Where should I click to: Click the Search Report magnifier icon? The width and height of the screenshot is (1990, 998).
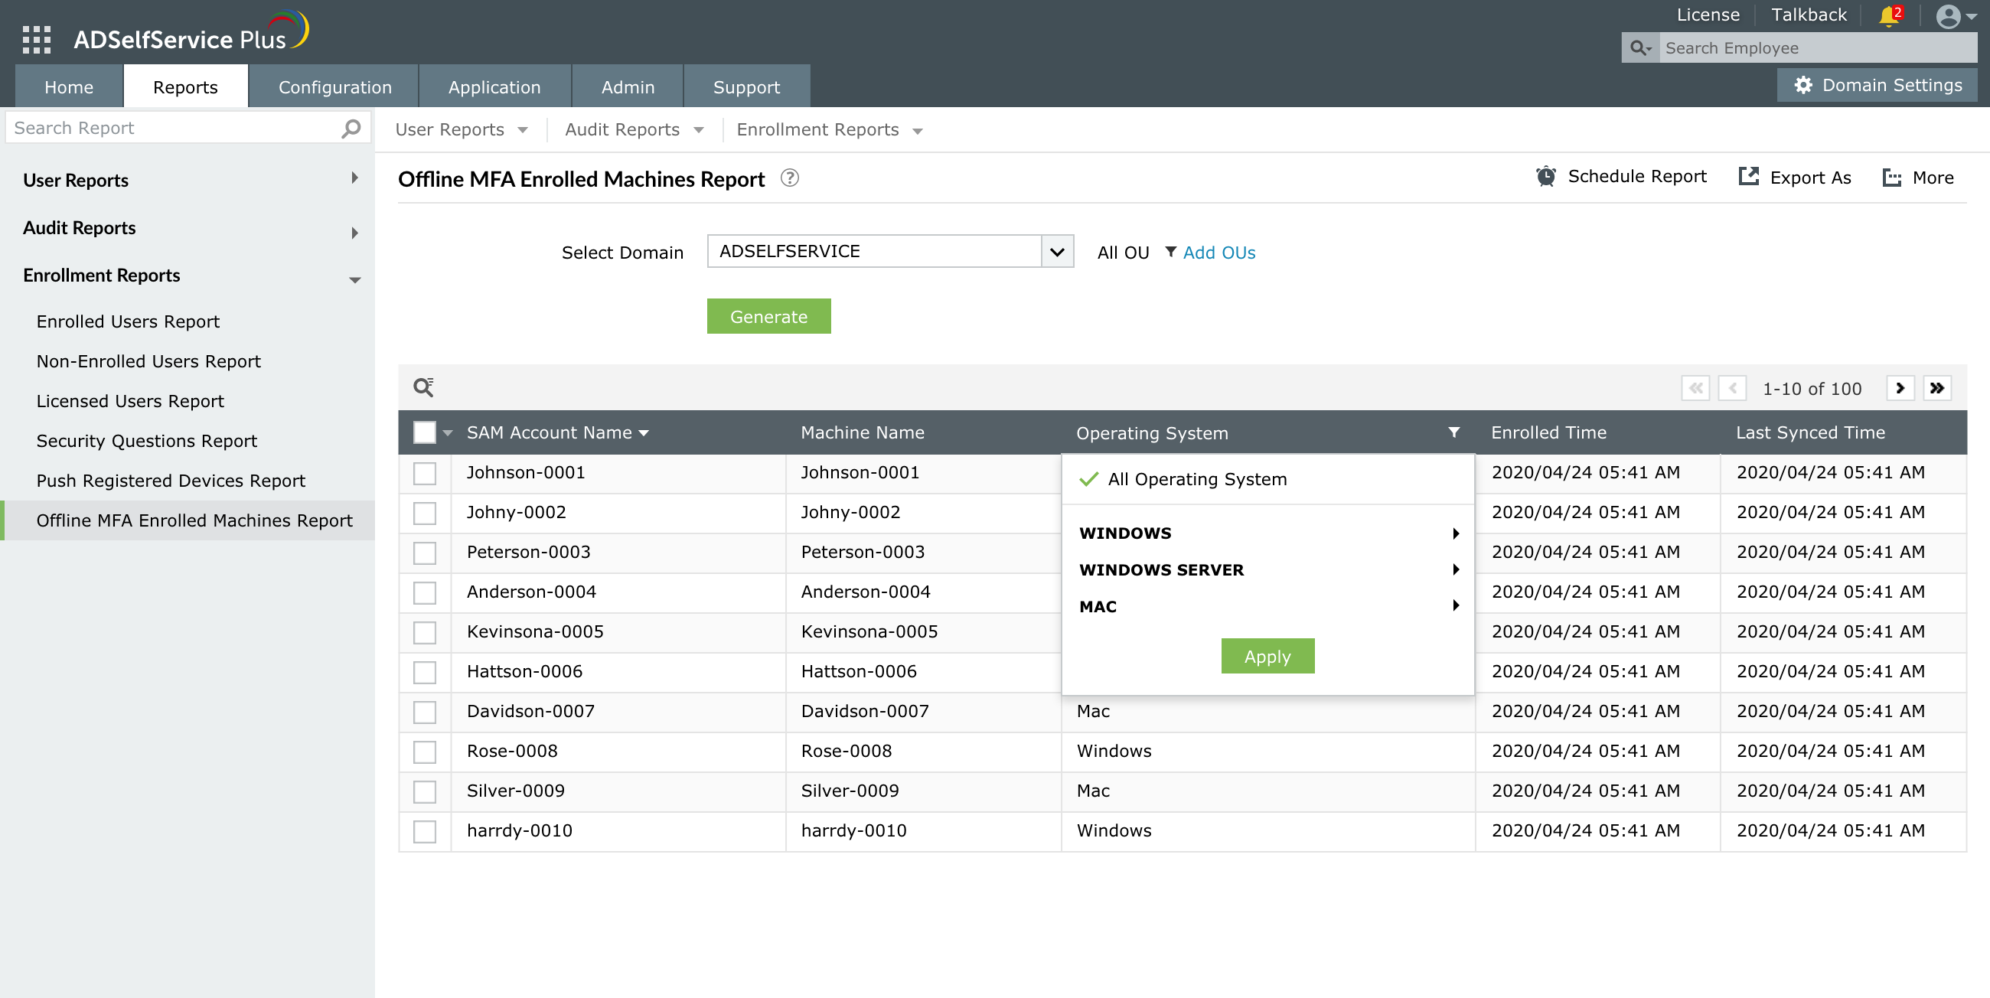click(x=351, y=128)
